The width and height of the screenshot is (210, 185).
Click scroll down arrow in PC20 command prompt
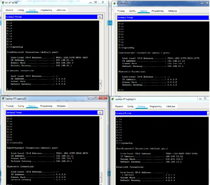tap(101, 89)
